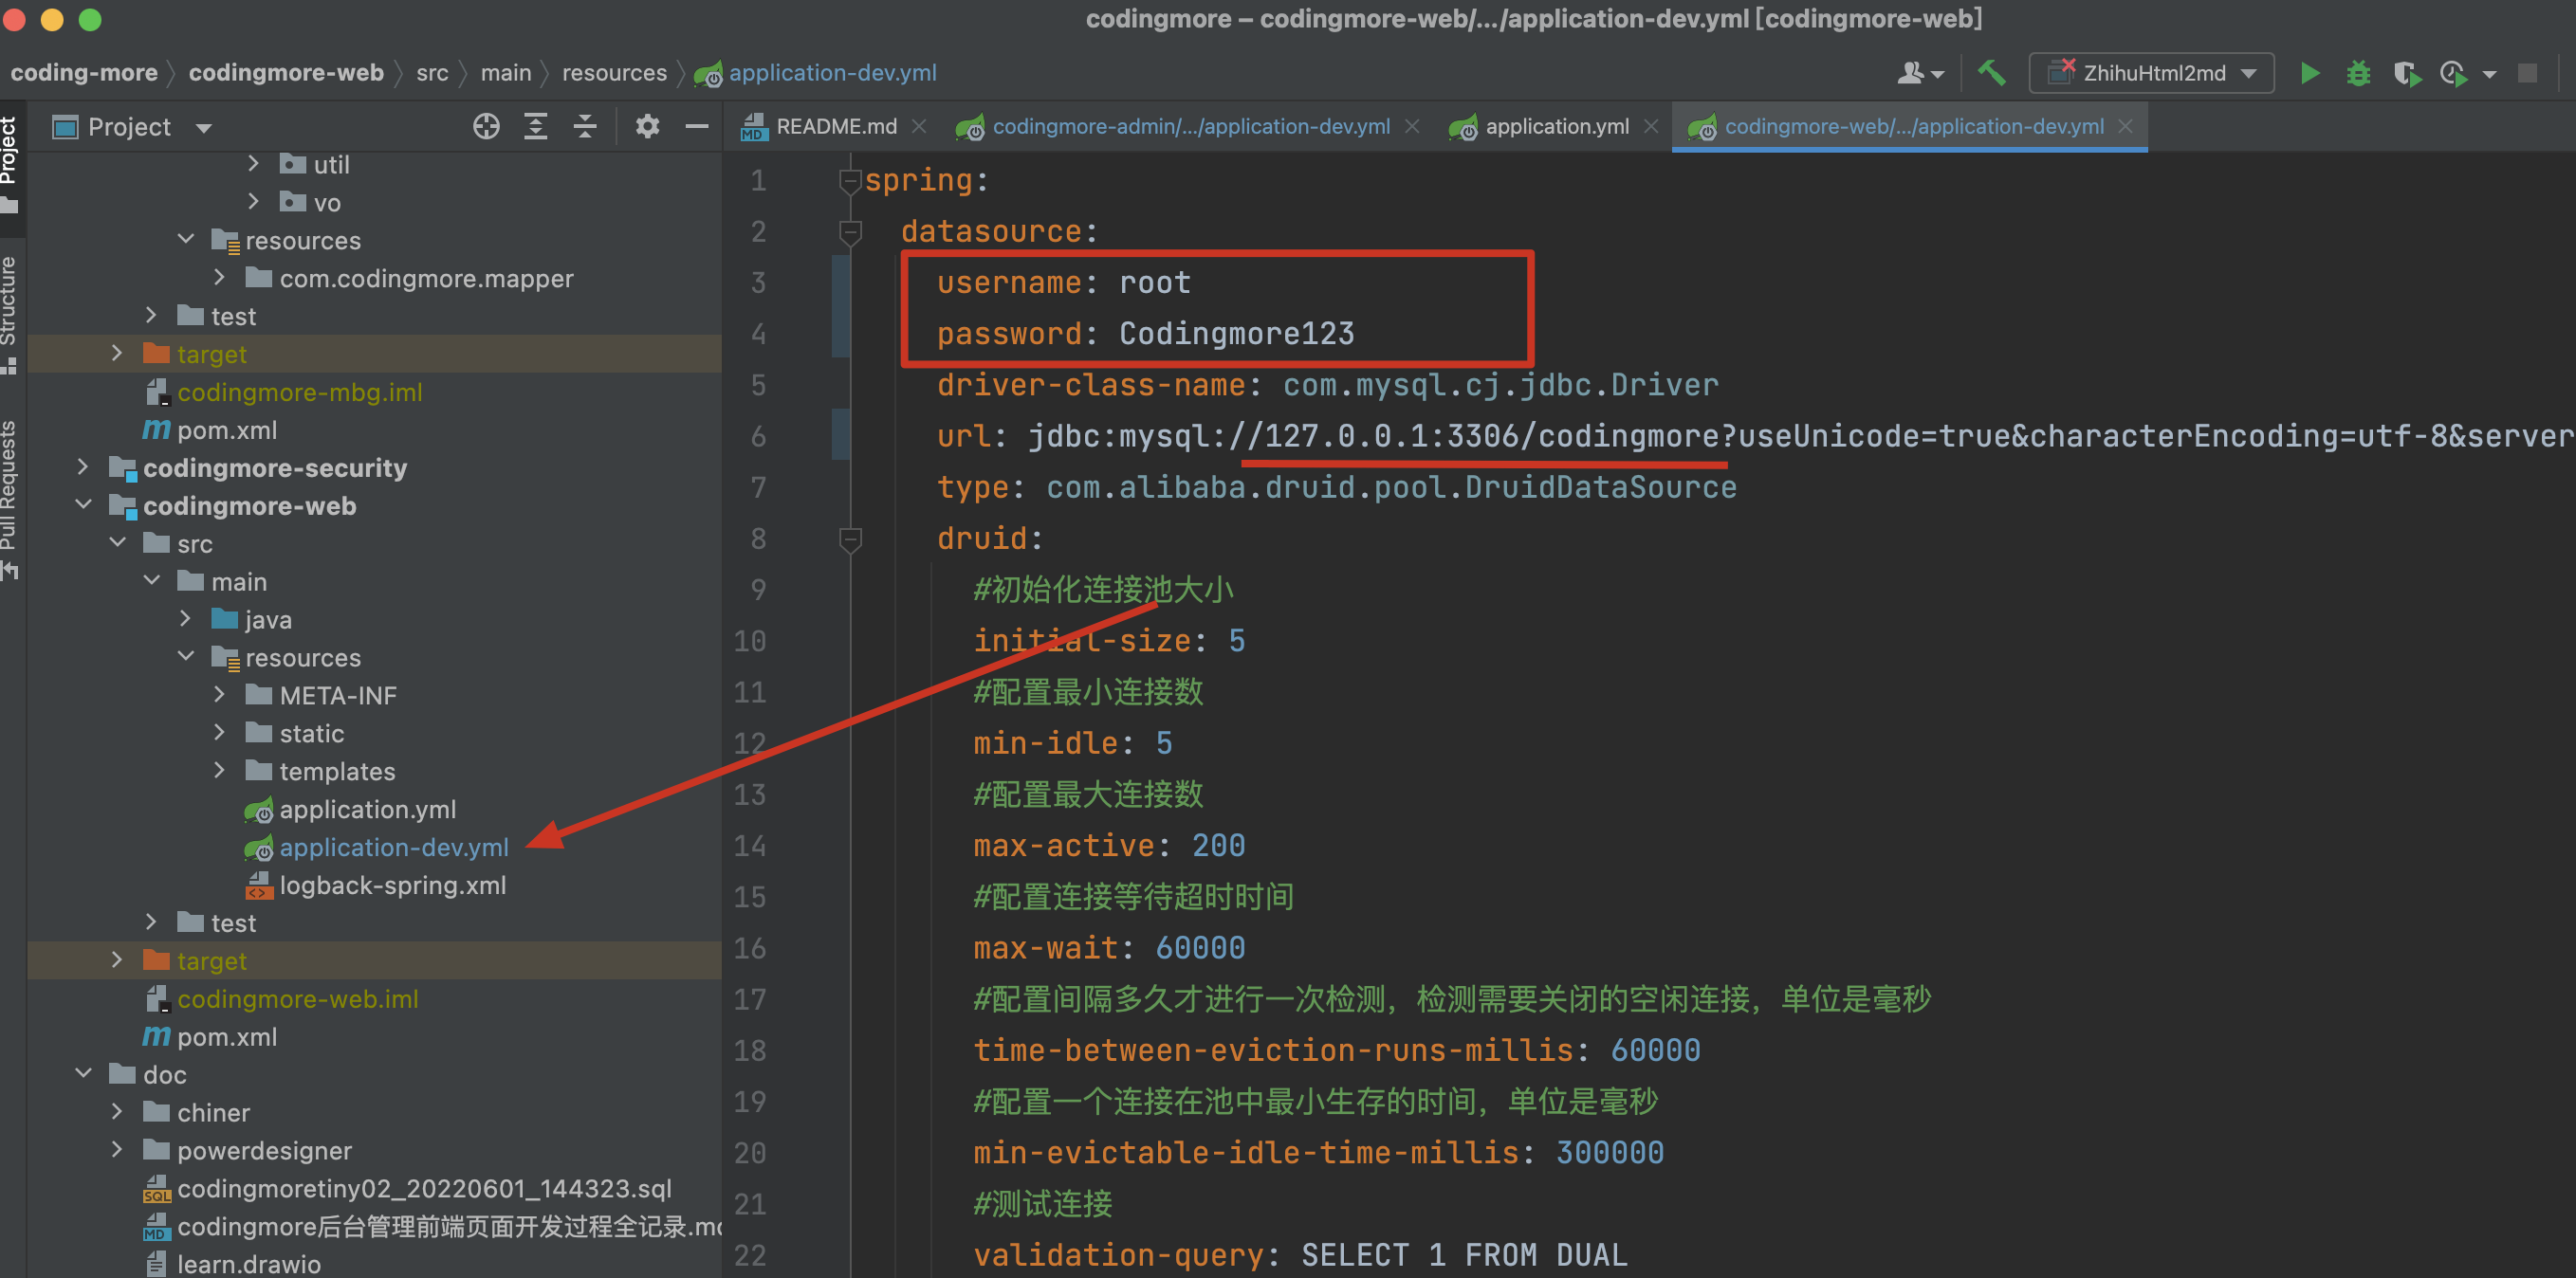Click the Debug bug icon
This screenshot has width=2576, height=1278.
tap(2358, 73)
